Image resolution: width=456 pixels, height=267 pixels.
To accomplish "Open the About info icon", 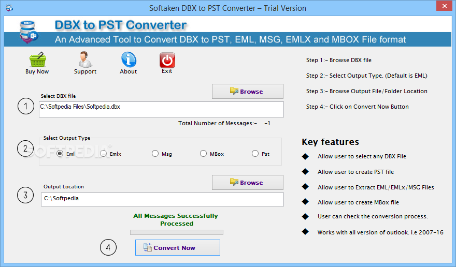I will click(129, 60).
